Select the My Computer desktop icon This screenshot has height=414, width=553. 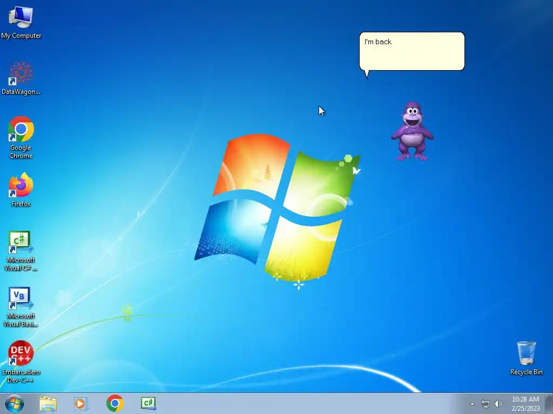(21, 22)
